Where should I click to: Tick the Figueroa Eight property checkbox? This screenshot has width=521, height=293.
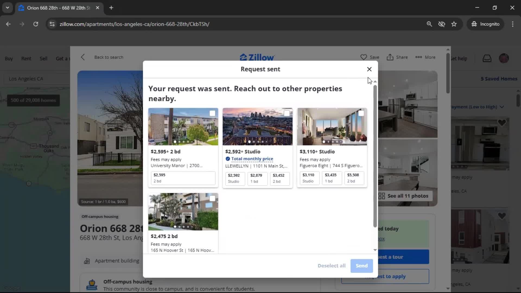pos(361,113)
